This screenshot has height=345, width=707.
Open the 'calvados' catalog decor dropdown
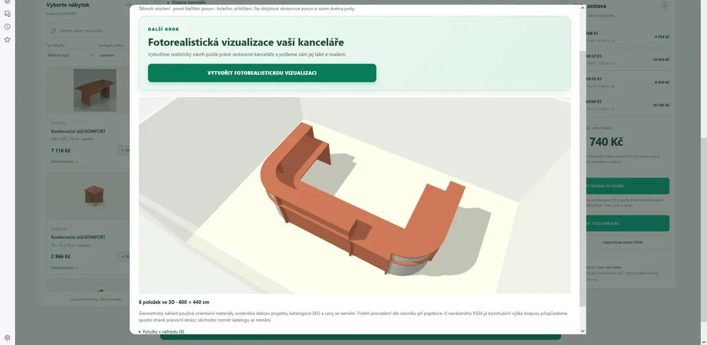coord(114,55)
